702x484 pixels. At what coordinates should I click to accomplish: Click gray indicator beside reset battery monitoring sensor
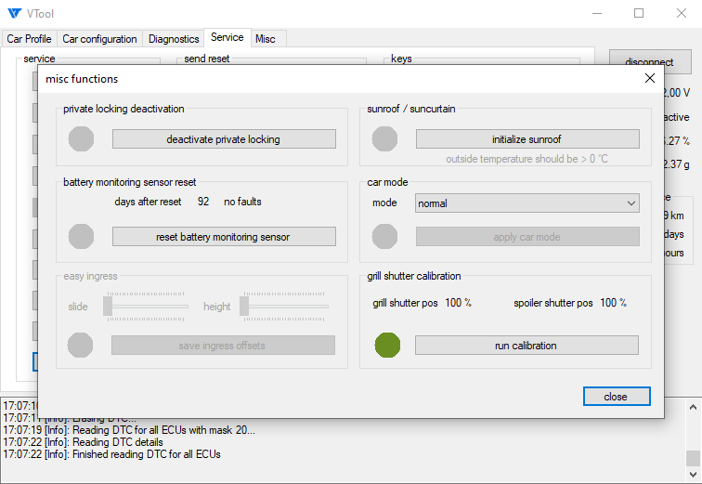click(82, 237)
